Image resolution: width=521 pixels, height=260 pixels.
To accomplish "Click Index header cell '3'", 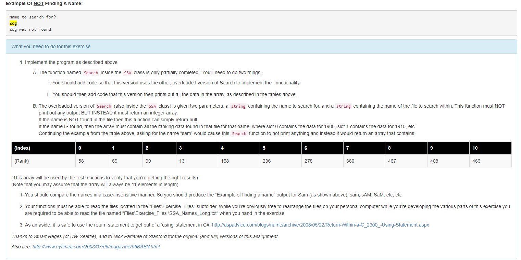I will (x=197, y=148).
